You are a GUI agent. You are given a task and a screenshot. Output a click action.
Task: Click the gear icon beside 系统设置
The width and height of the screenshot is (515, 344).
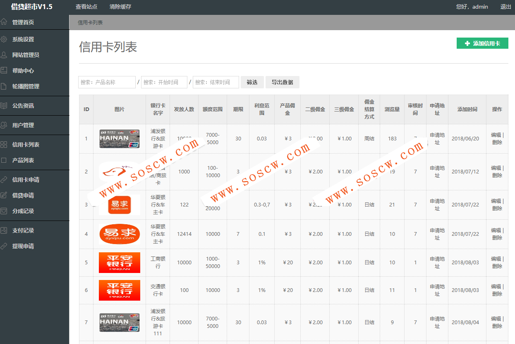(4, 39)
